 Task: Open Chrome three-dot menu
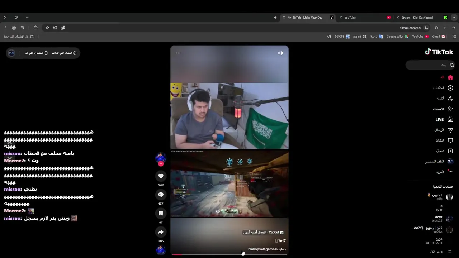point(5,28)
